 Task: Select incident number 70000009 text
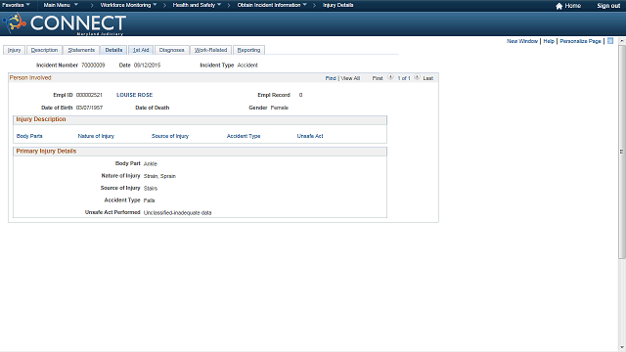(x=93, y=66)
